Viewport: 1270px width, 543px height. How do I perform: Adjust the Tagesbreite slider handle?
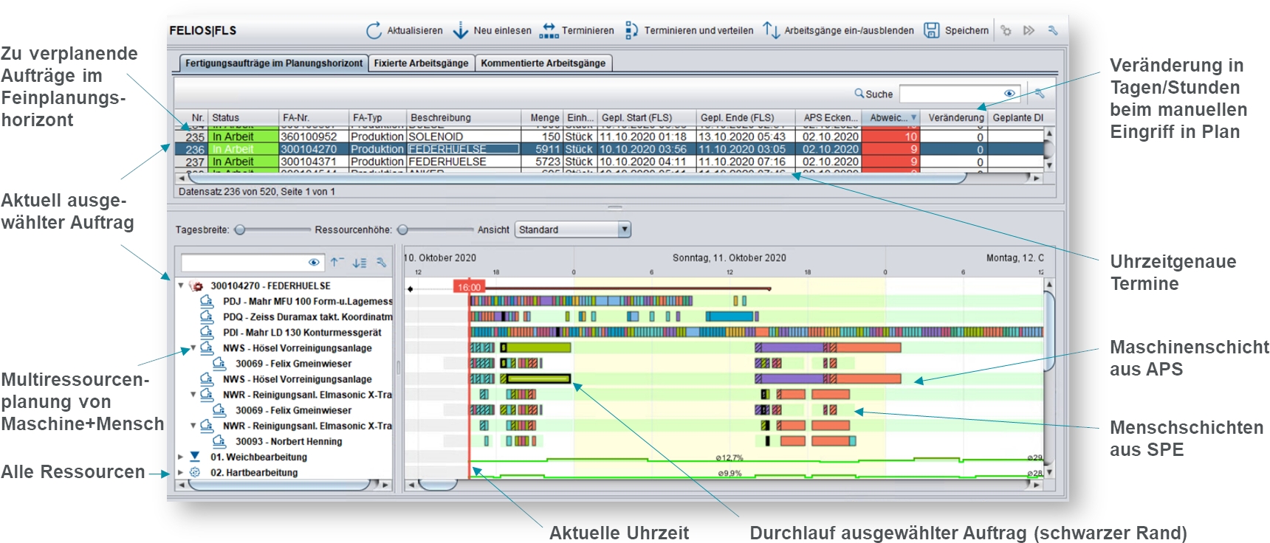coord(239,230)
